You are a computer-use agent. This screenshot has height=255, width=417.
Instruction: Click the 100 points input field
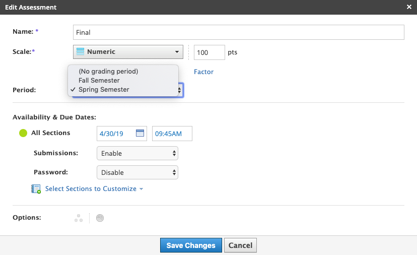(209, 52)
